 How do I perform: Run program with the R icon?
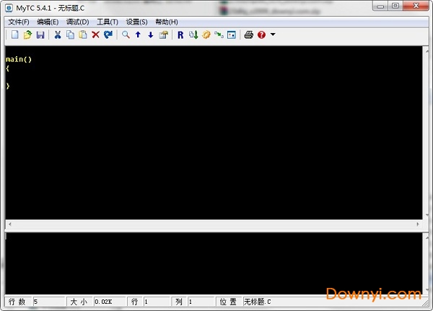(x=180, y=35)
